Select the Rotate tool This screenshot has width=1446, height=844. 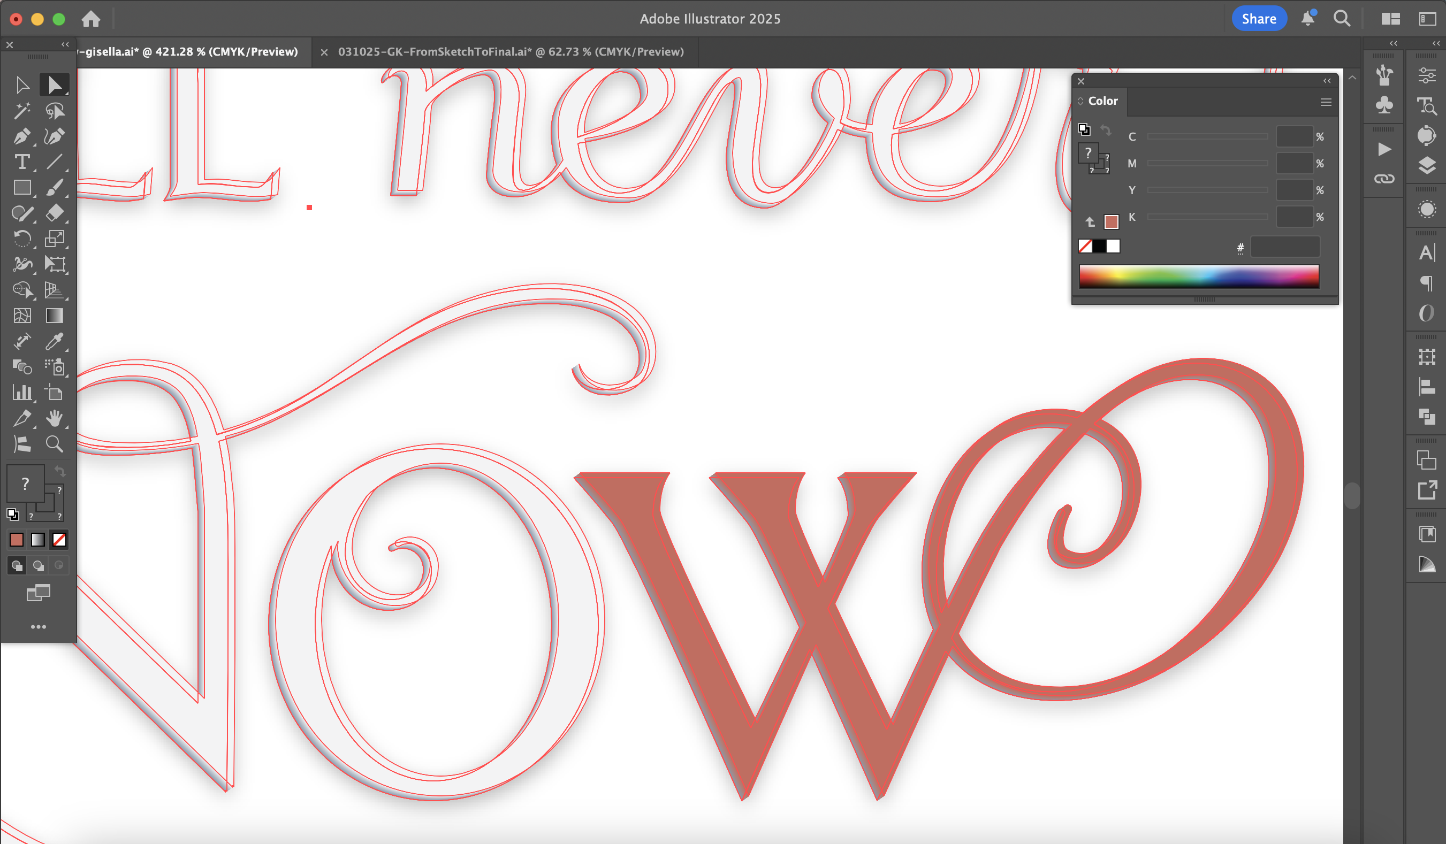coord(22,239)
